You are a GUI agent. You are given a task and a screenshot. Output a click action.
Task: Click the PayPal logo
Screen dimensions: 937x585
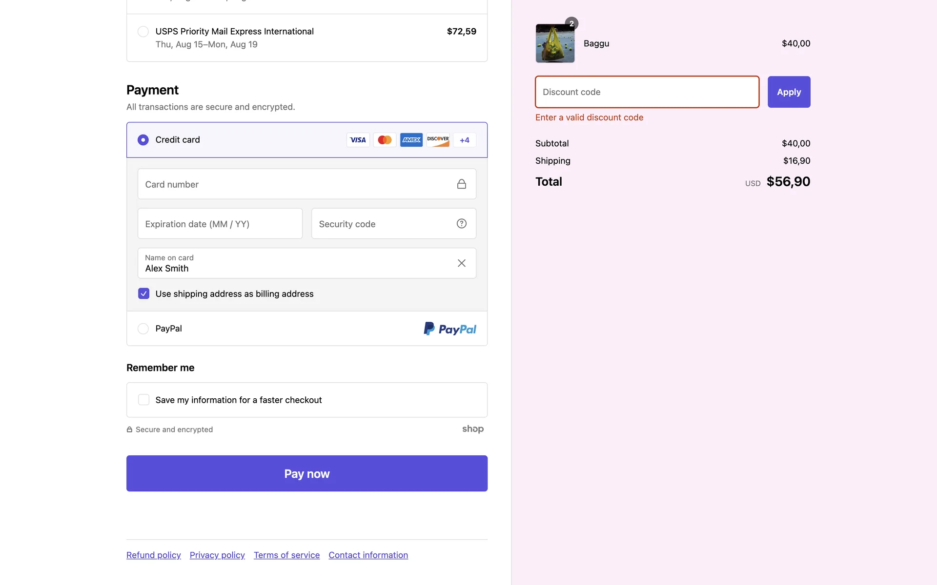[449, 329]
